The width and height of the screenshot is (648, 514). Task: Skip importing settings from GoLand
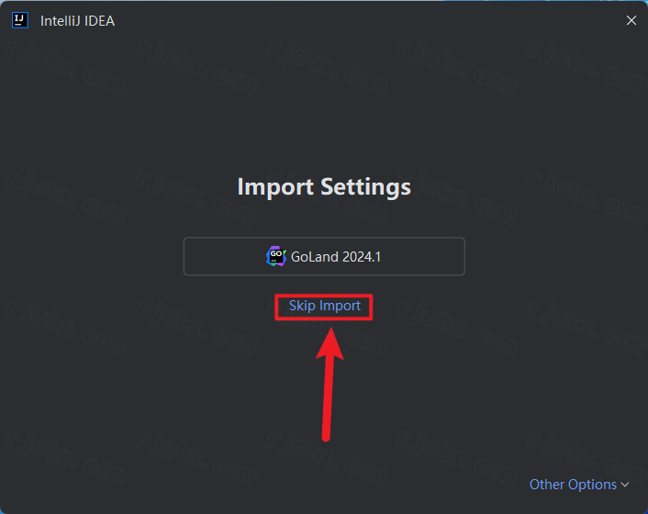tap(324, 306)
